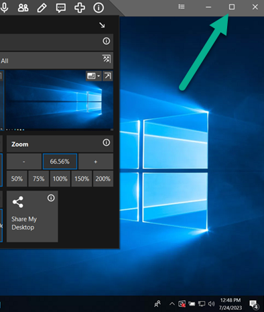Click the All label in the monitors row
The height and width of the screenshot is (312, 264).
click(x=5, y=61)
